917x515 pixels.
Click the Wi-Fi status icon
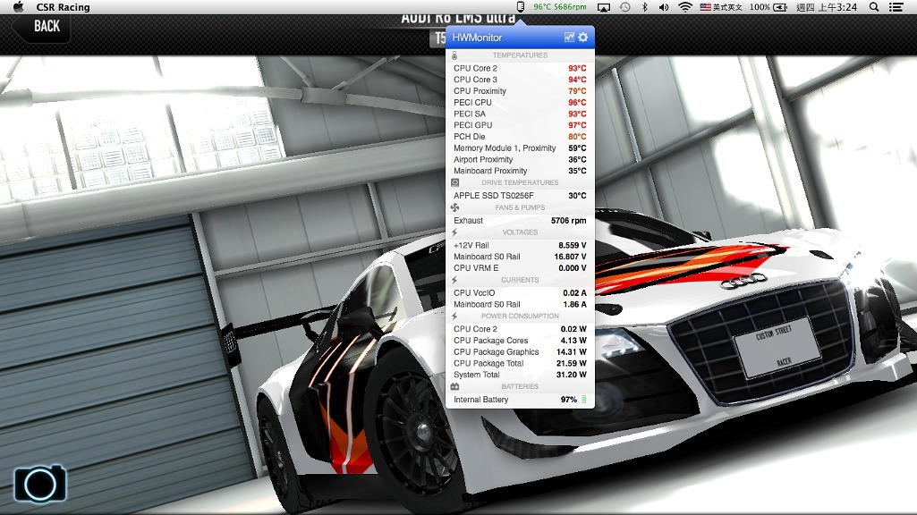tap(685, 7)
